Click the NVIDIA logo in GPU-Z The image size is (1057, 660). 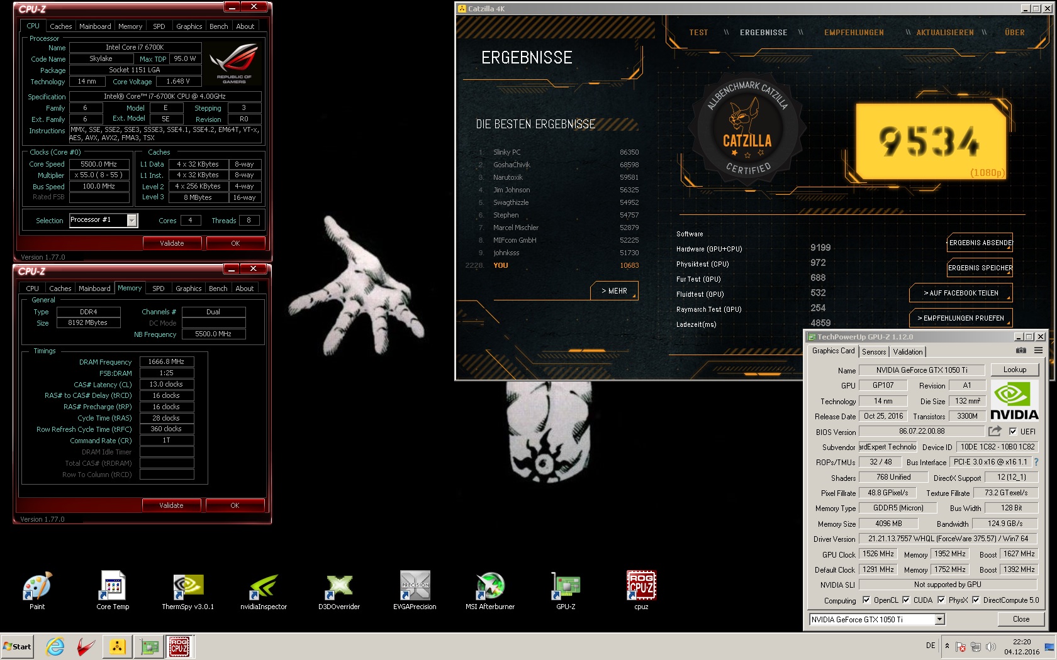coord(1014,400)
